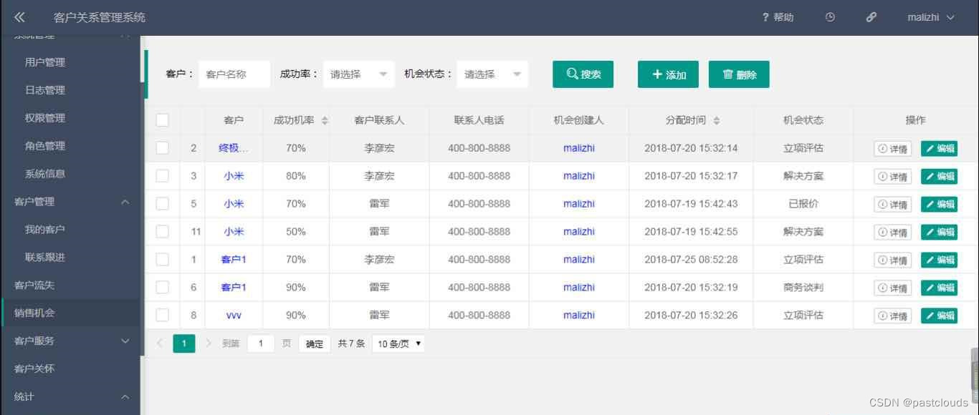
Task: Click 编辑 for the row number 11
Action: pos(939,233)
